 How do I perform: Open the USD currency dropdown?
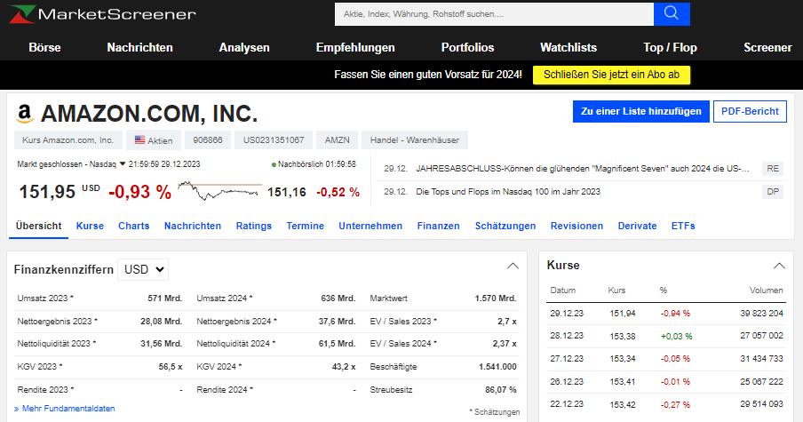143,269
